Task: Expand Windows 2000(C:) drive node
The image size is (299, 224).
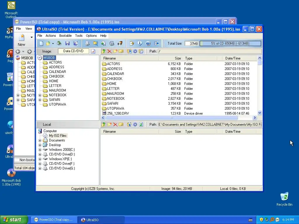Action: click(40, 150)
